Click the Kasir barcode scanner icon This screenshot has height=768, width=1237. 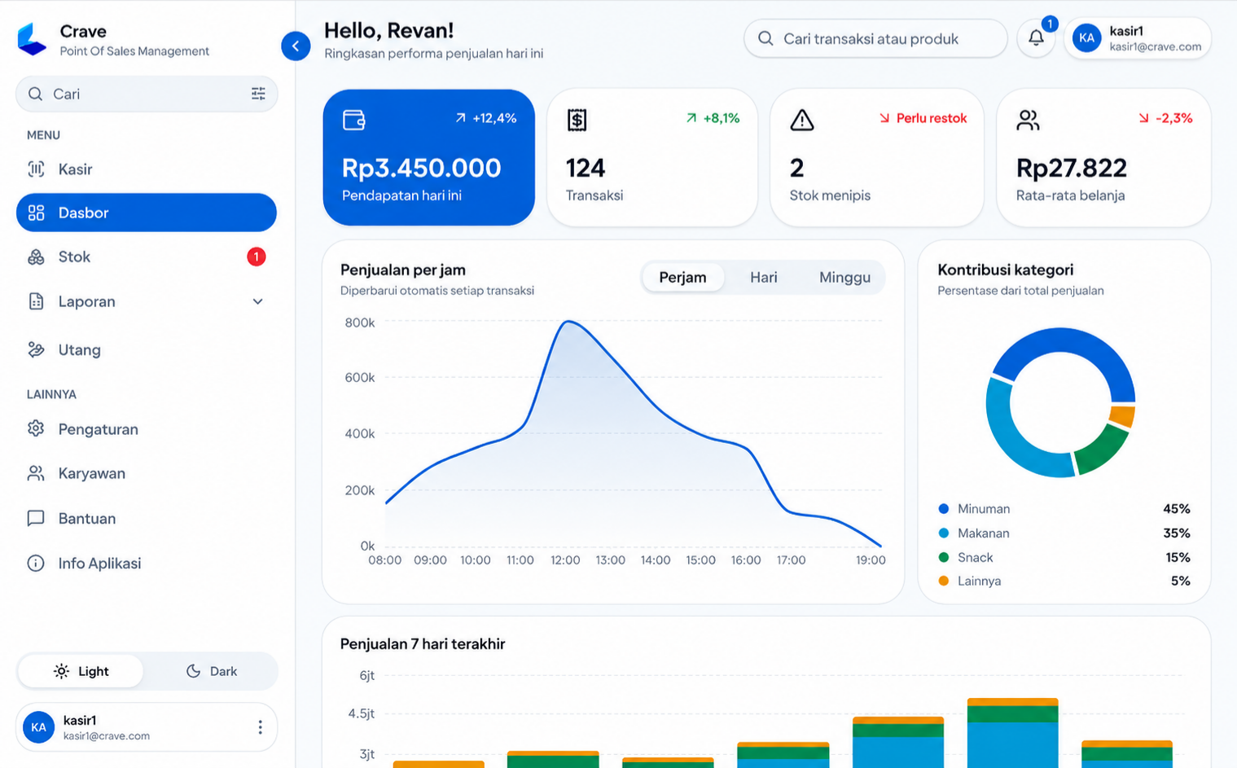tap(36, 169)
